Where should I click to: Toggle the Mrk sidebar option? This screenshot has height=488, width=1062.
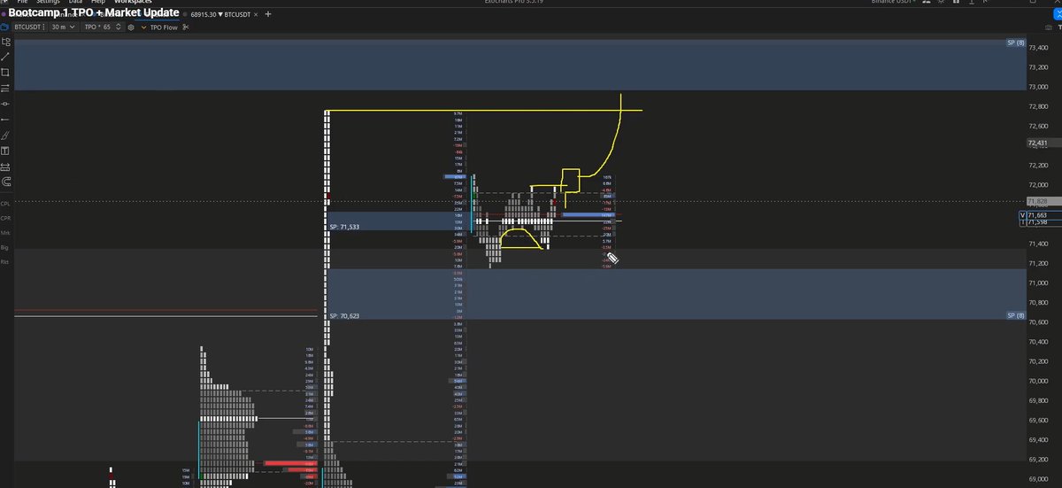5,233
